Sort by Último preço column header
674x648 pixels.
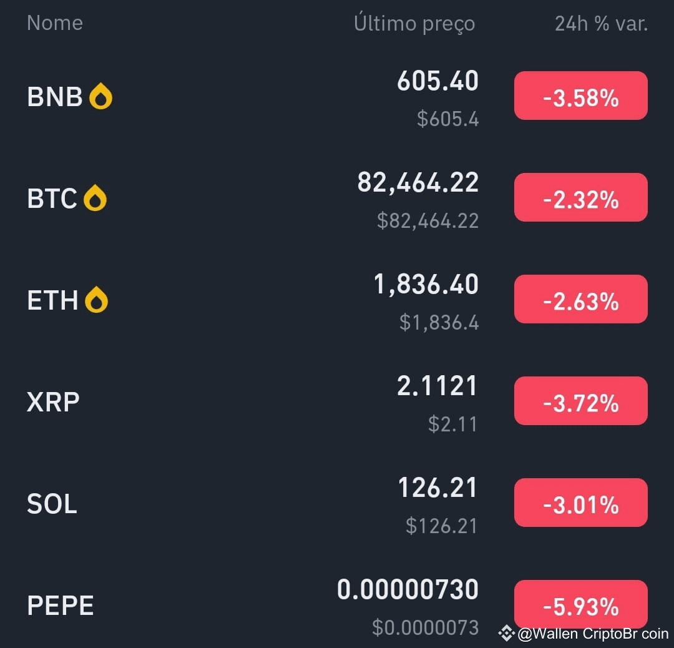[x=414, y=24]
